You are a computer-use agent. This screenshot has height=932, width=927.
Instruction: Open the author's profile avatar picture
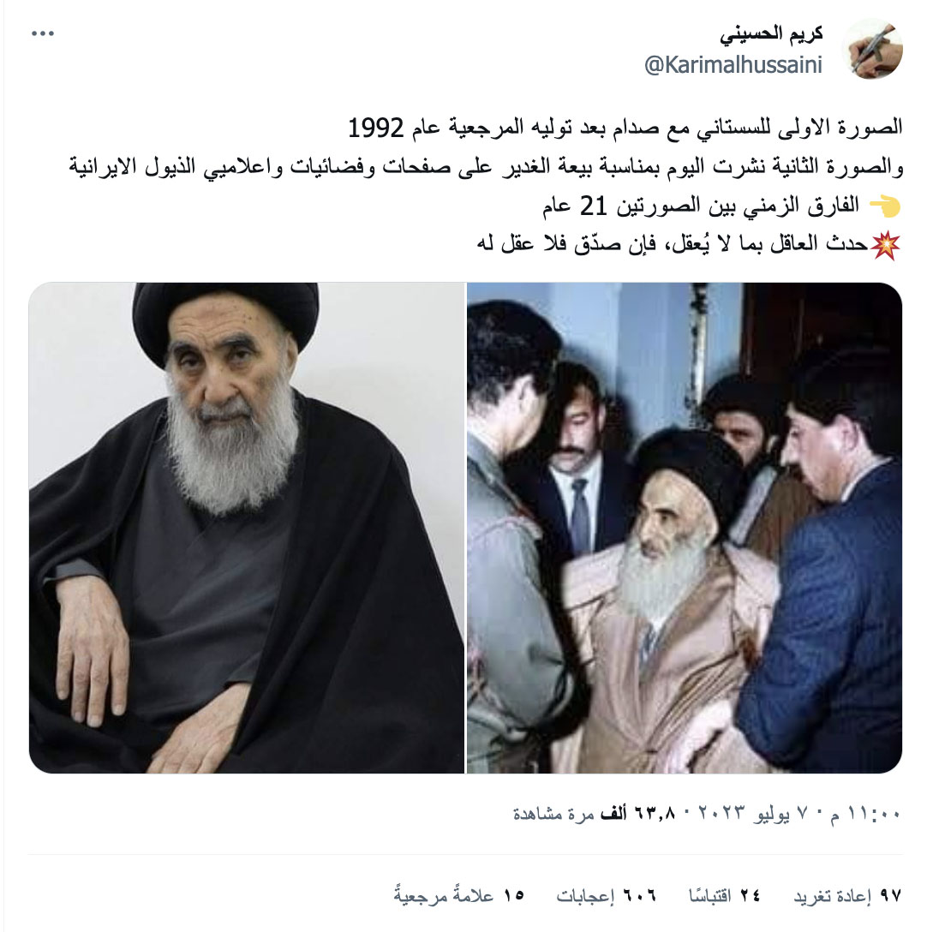[x=873, y=49]
